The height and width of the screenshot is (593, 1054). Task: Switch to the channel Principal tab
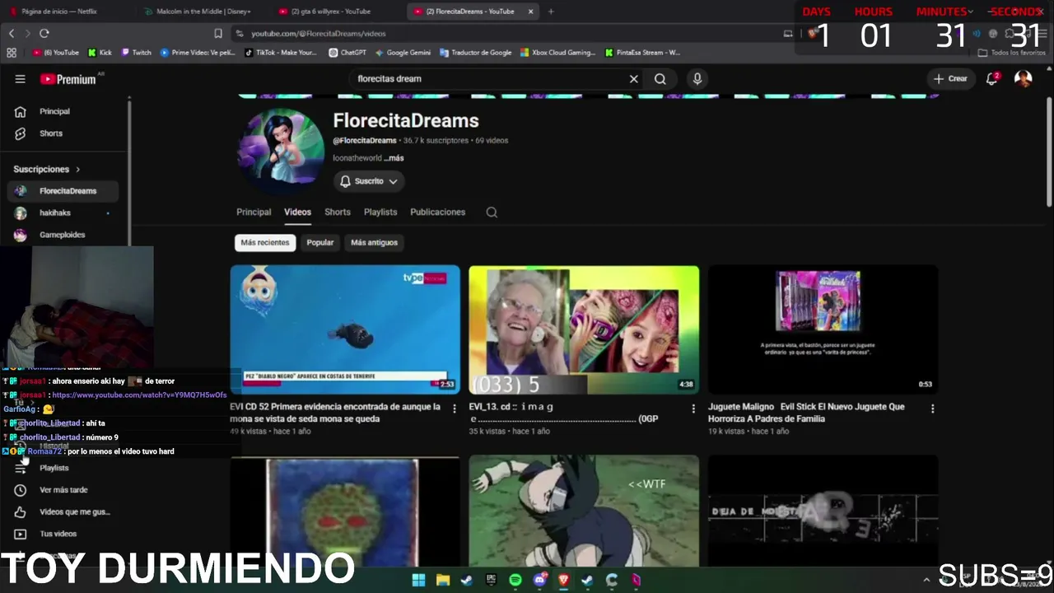pyautogui.click(x=254, y=212)
